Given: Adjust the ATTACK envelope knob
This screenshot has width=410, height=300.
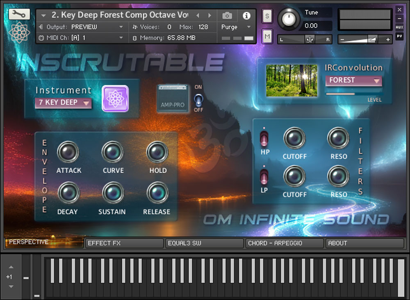Looking at the screenshot, I should point(68,152).
